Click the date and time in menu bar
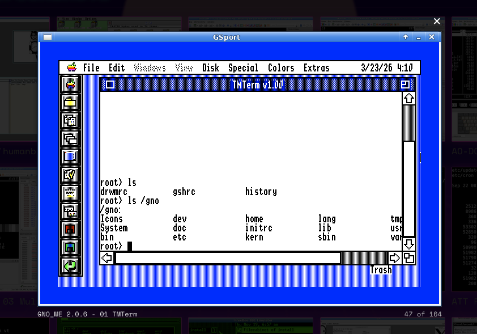The height and width of the screenshot is (334, 477). point(387,67)
